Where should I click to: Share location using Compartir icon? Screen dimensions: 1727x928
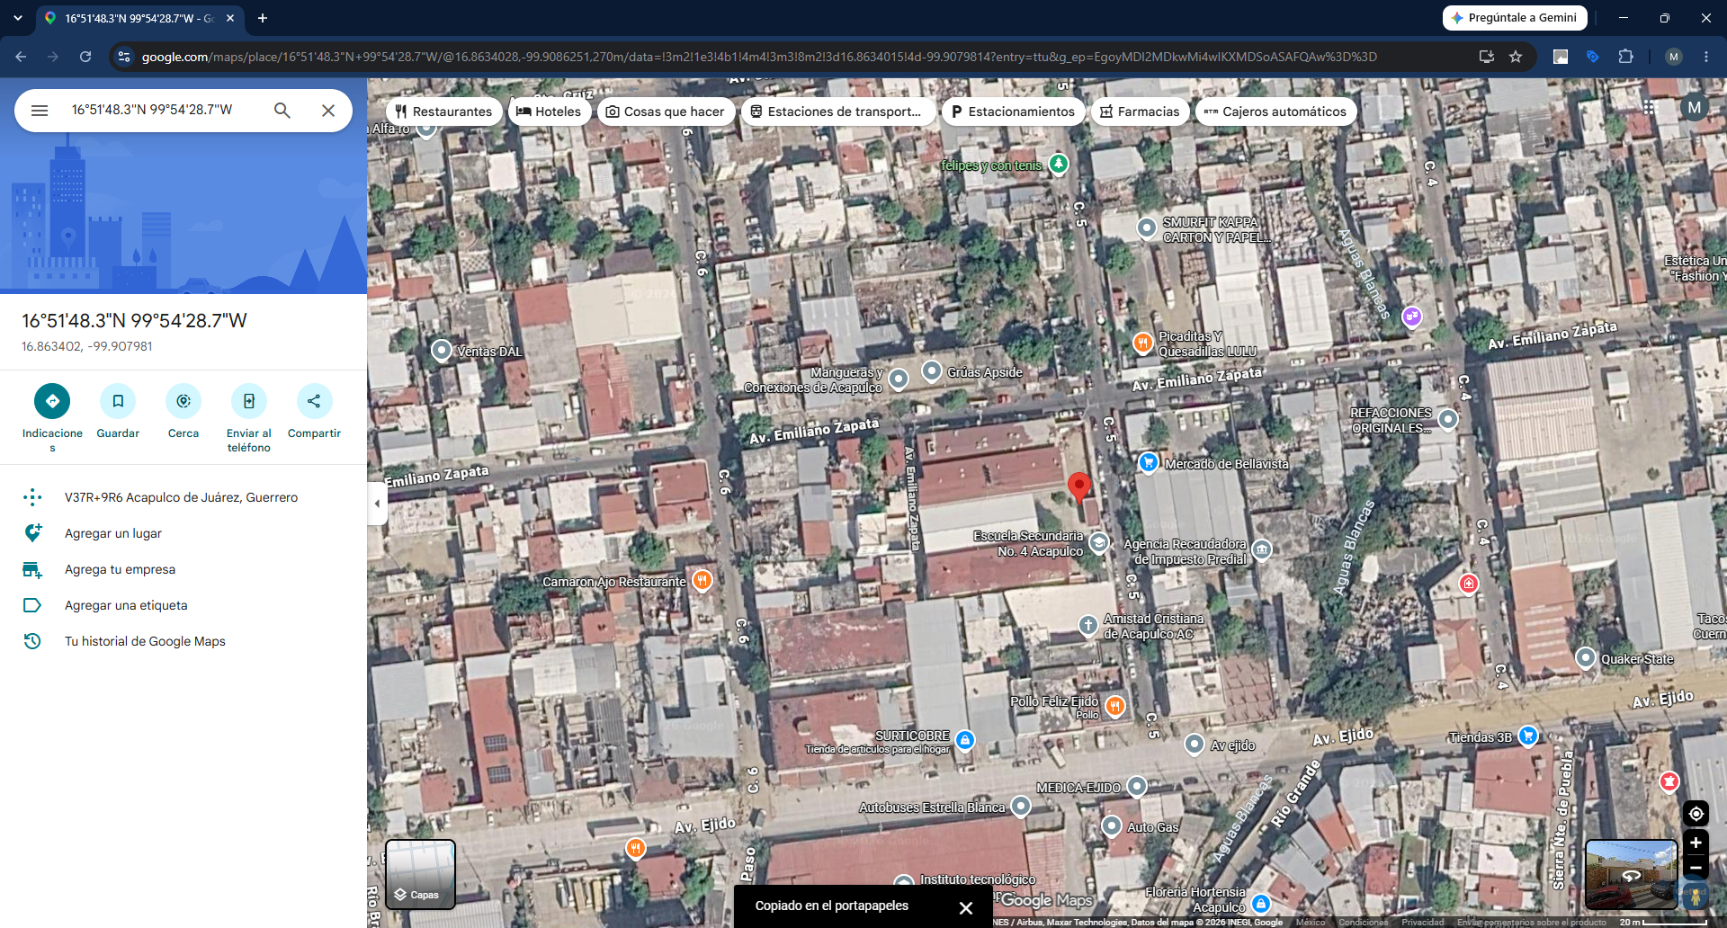(314, 401)
